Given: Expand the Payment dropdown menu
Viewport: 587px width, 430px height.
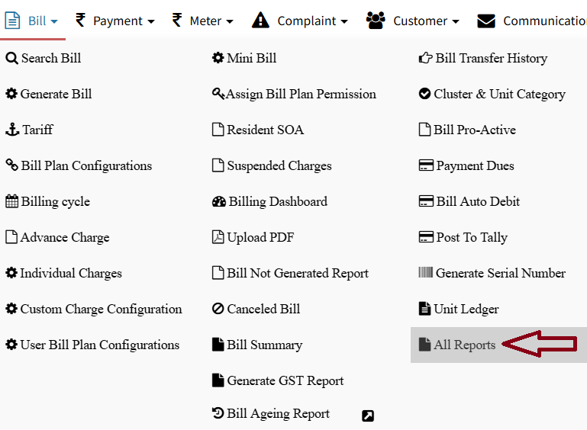Looking at the screenshot, I should [x=115, y=21].
